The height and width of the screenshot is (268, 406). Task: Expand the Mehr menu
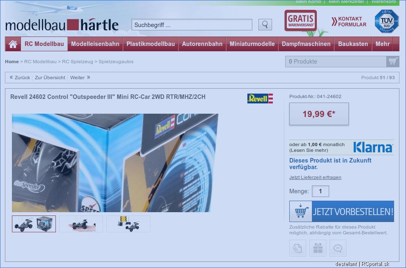[383, 44]
